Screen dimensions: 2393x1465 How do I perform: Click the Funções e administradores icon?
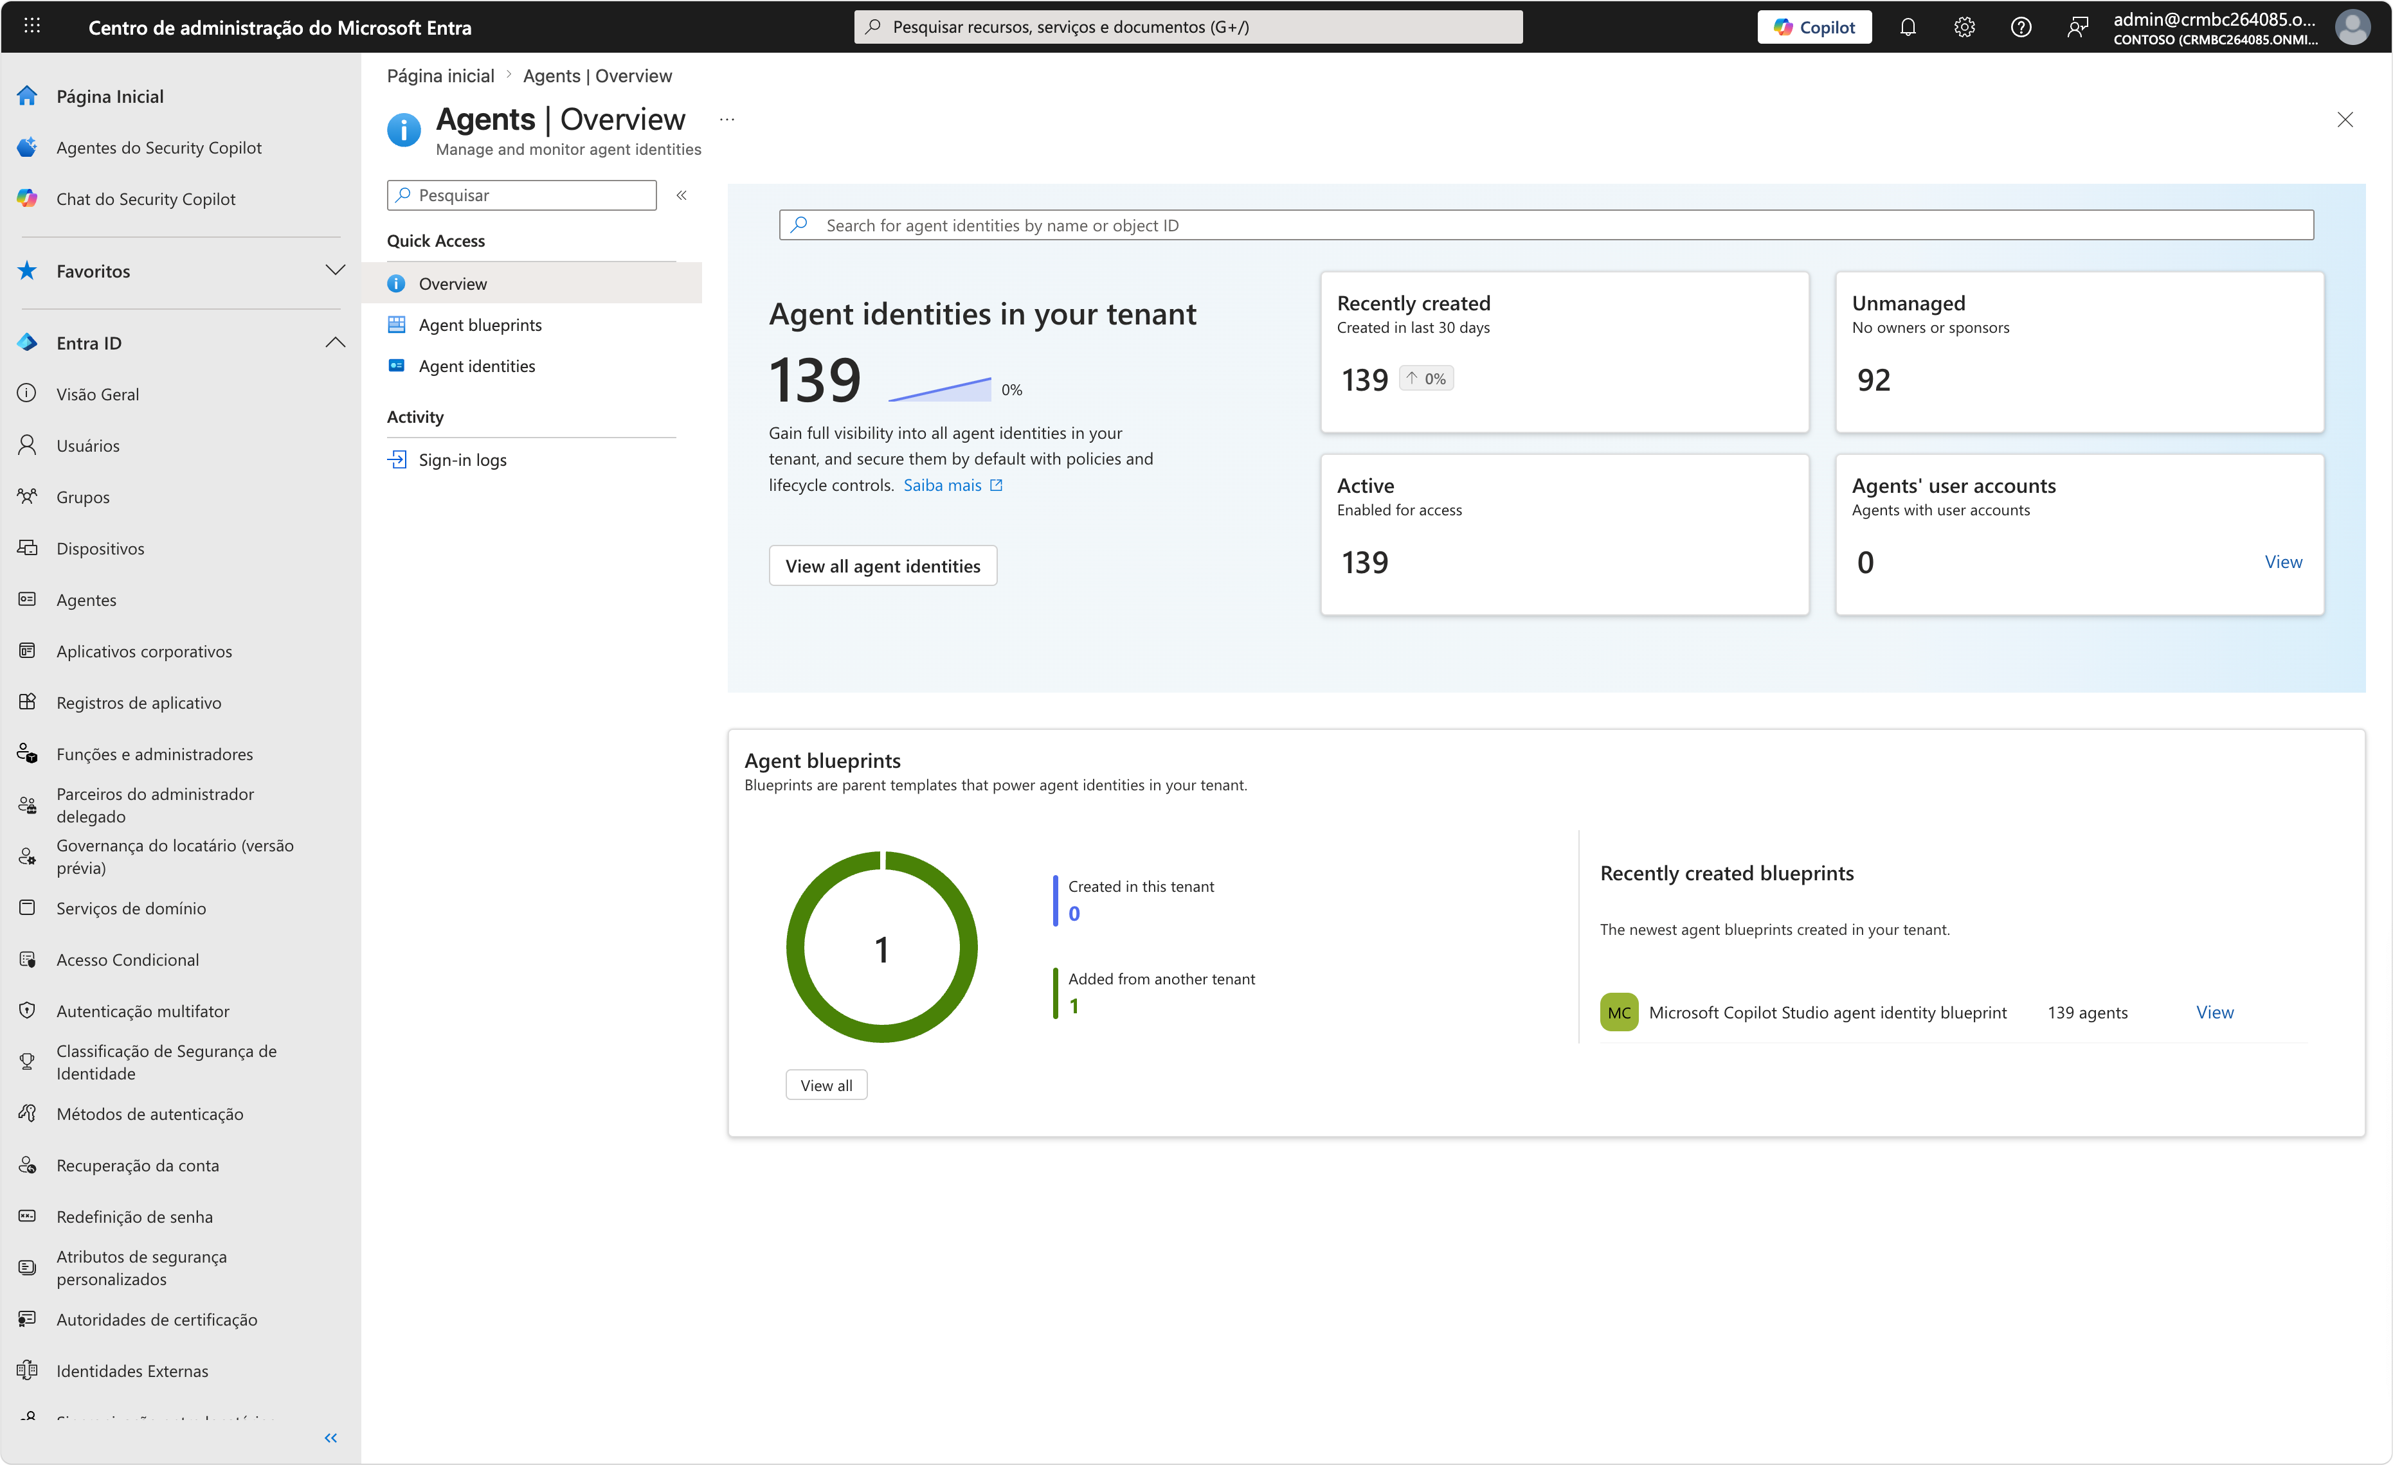27,753
